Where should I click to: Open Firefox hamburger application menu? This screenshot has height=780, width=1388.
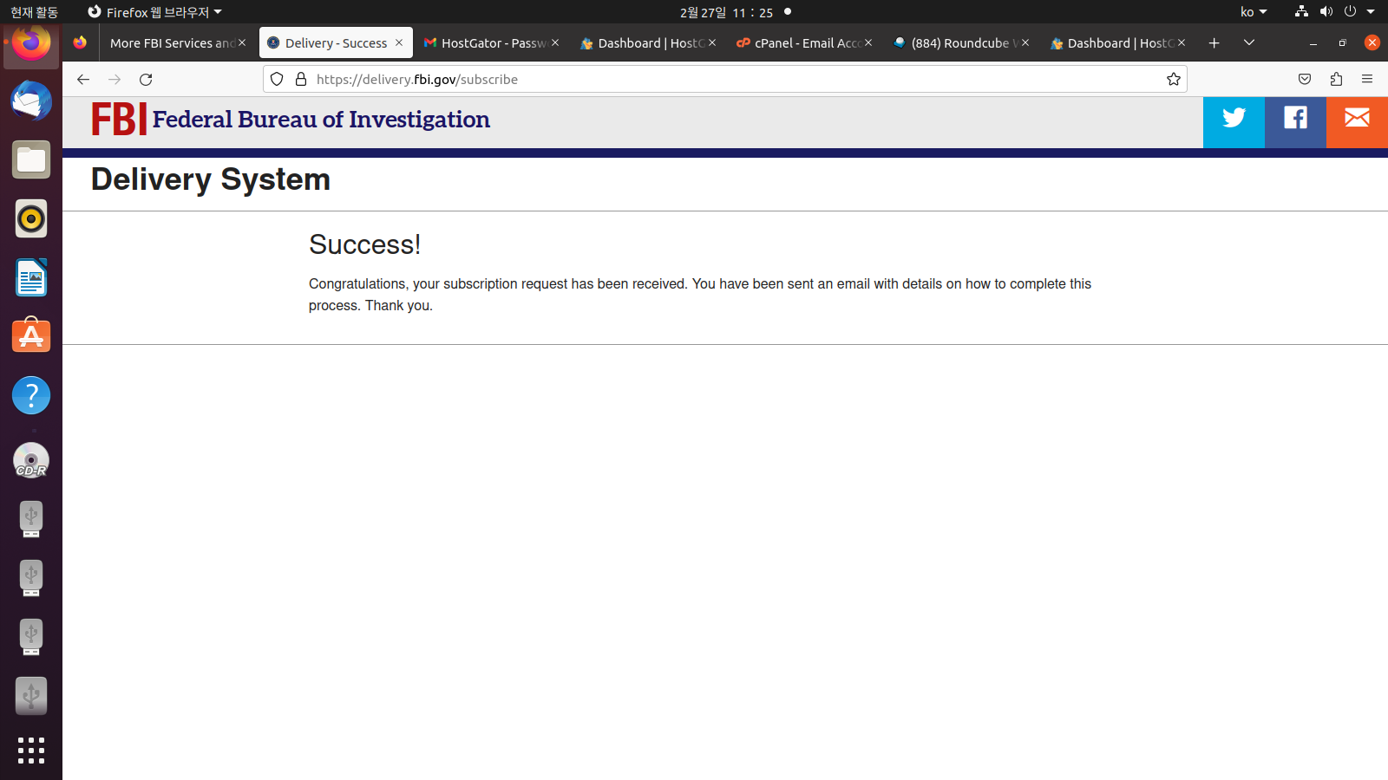1367,80
